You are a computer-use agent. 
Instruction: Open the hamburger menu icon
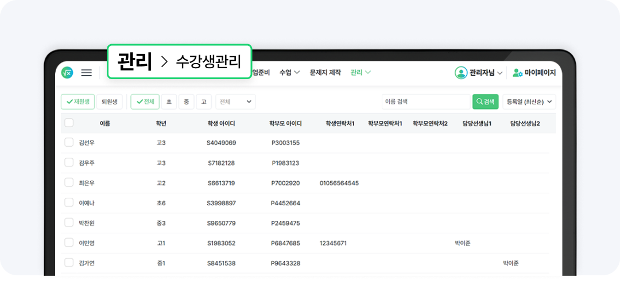click(86, 73)
